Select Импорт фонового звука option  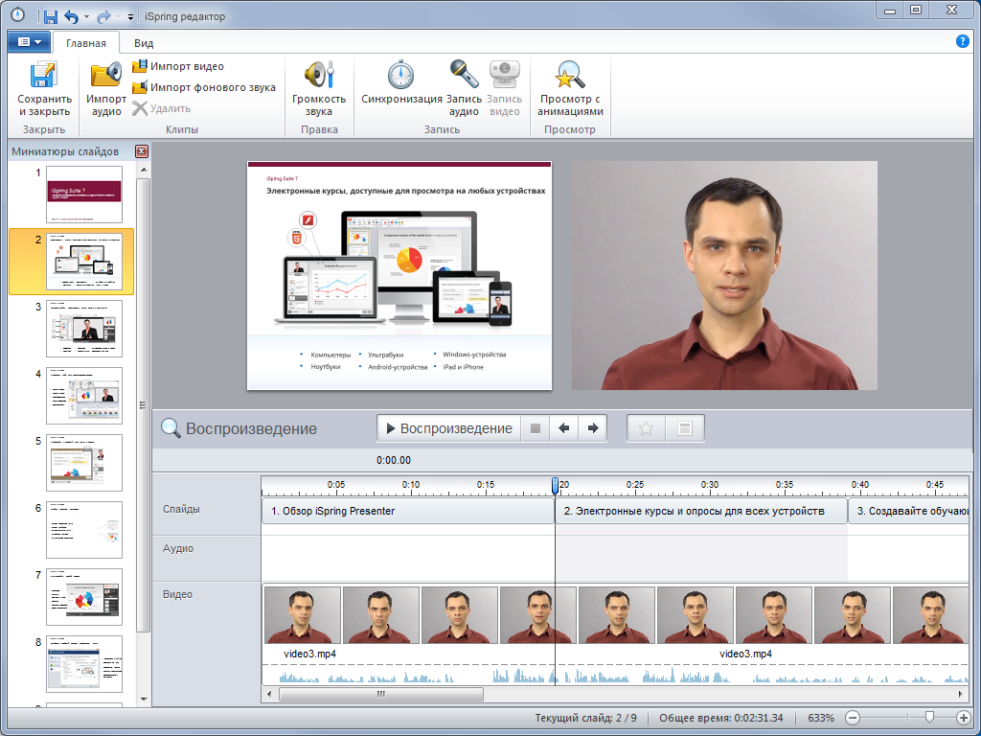(205, 87)
